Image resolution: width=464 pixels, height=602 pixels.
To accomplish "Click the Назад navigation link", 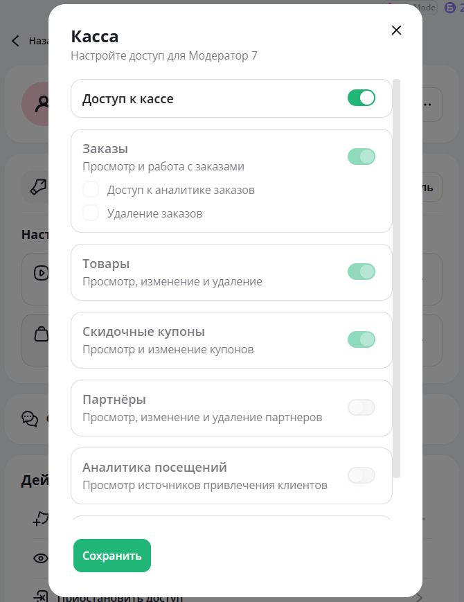I will [x=38, y=41].
